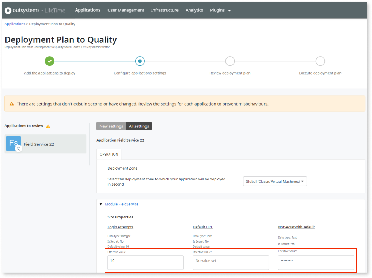
Task: Click the Deployment Plan to Quality heading
Action: click(61, 39)
